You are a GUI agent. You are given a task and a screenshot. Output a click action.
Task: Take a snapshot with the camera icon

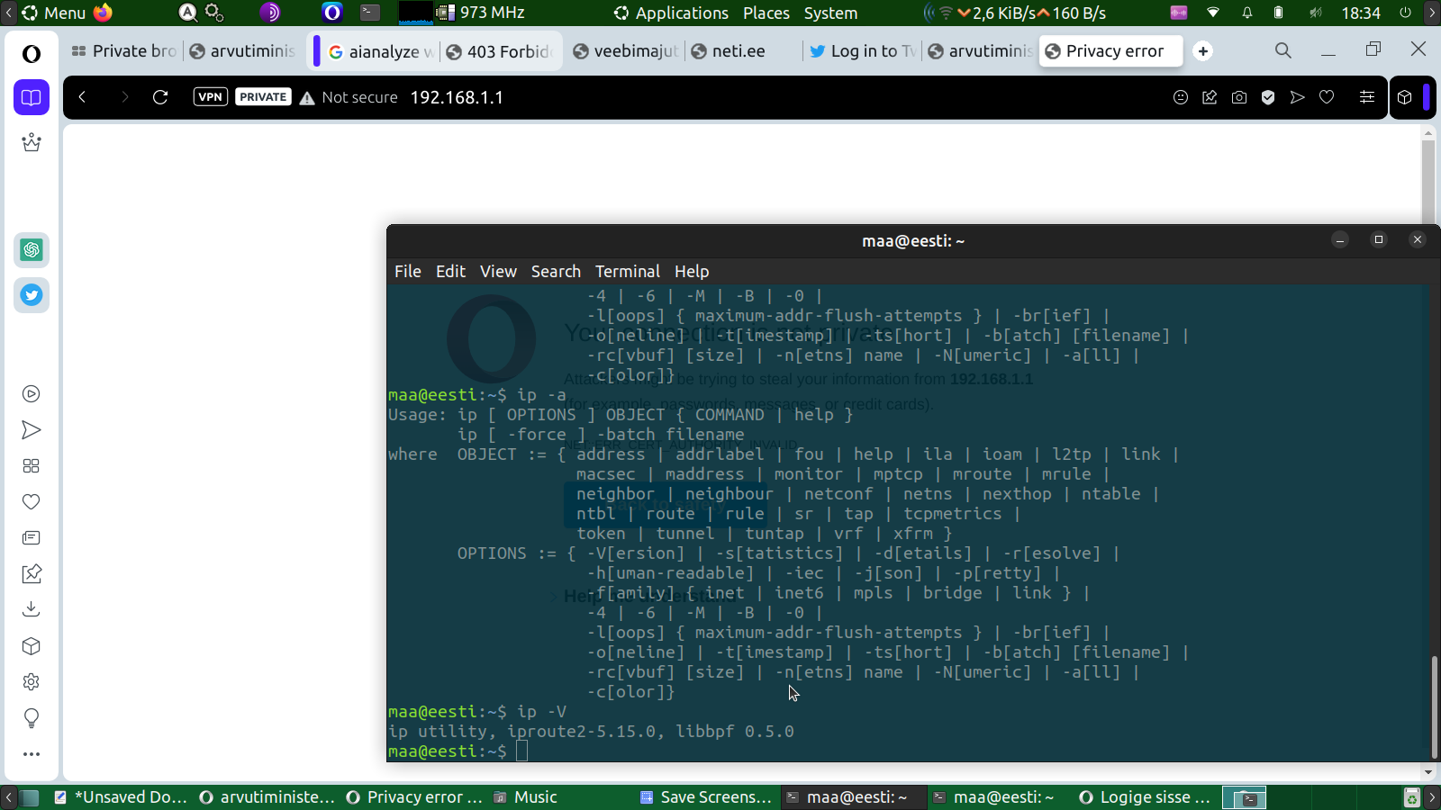point(1239,97)
